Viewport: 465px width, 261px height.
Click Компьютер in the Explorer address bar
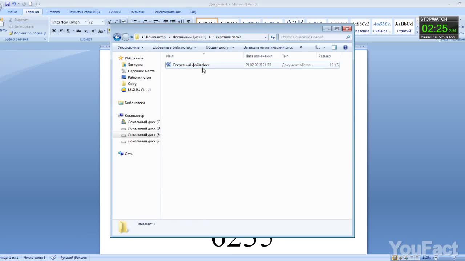[155, 37]
